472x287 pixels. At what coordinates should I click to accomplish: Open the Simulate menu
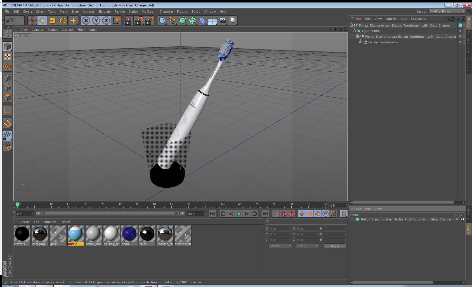click(x=105, y=11)
